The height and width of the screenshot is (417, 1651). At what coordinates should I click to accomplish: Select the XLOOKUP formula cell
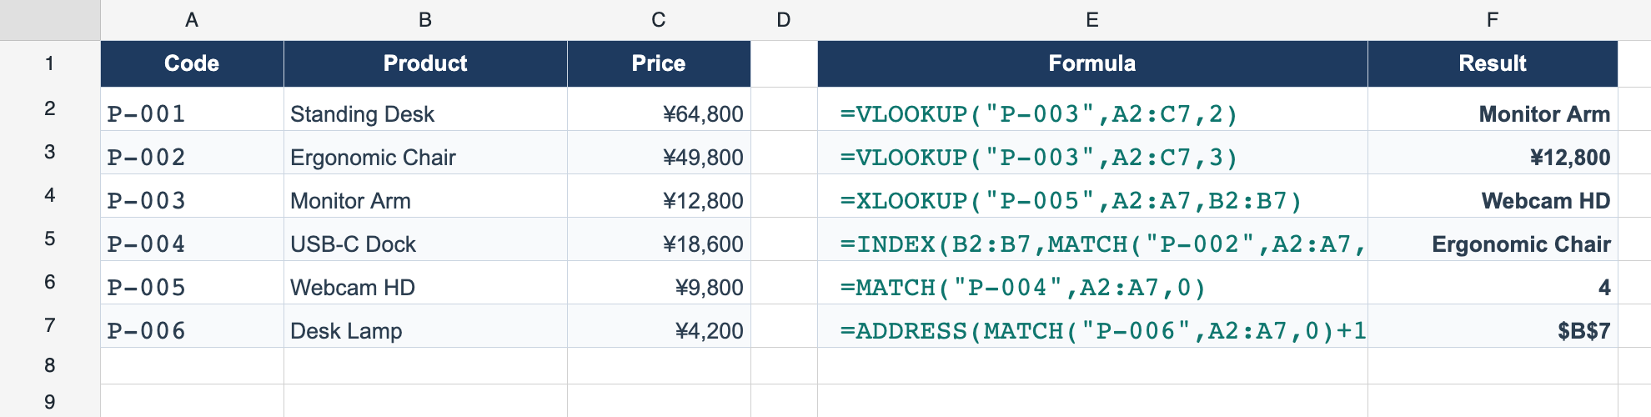(1092, 196)
